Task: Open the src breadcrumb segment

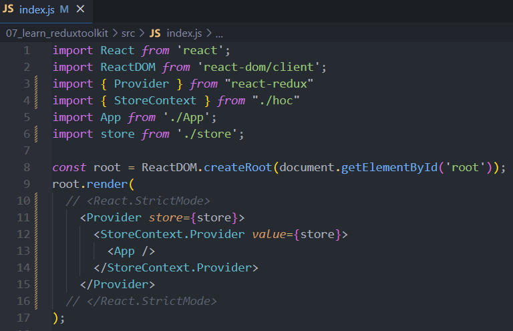Action: click(x=128, y=33)
